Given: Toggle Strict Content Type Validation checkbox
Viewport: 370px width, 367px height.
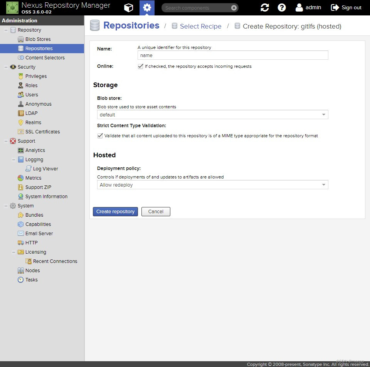Looking at the screenshot, I should (100, 136).
